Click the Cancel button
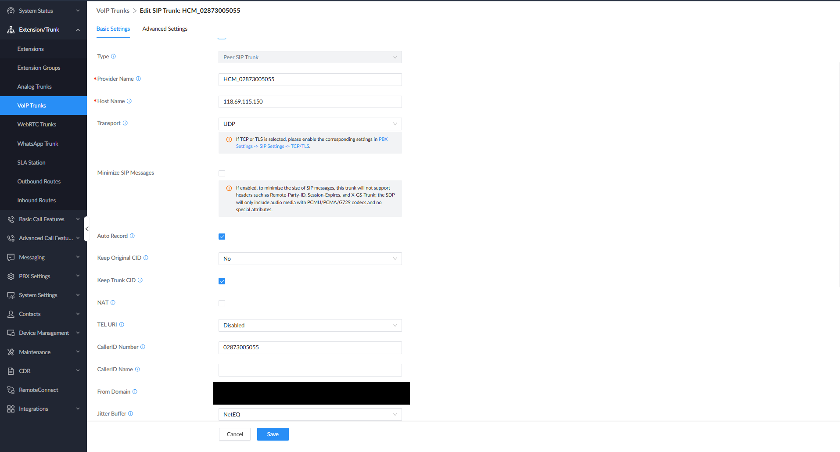 tap(235, 434)
